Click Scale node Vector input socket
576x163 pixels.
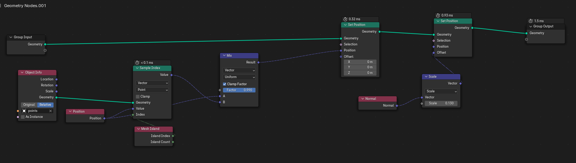[422, 97]
